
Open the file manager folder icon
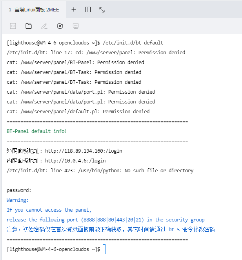[29, 26]
